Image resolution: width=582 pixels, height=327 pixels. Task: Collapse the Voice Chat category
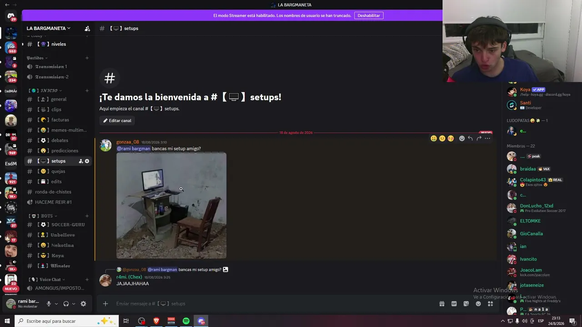tap(47, 280)
